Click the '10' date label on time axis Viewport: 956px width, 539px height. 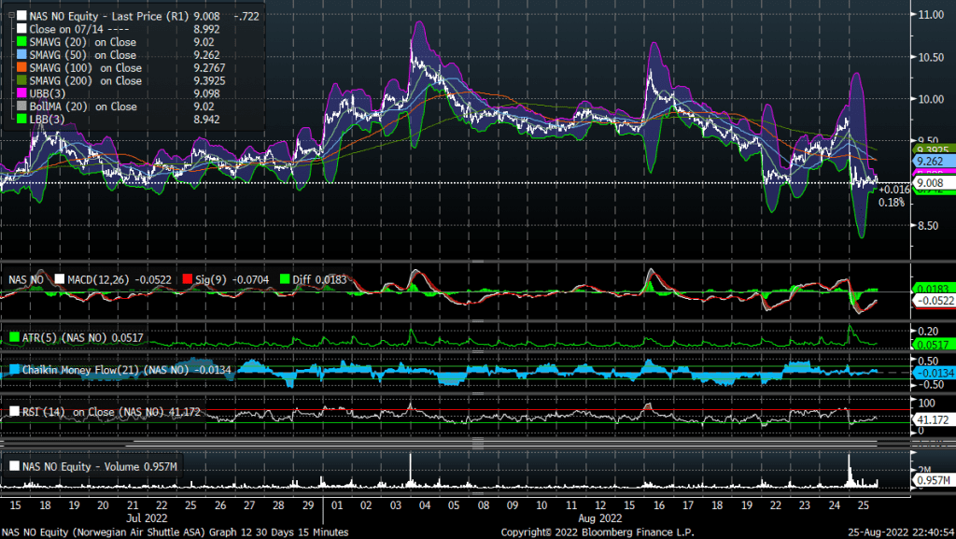541,505
